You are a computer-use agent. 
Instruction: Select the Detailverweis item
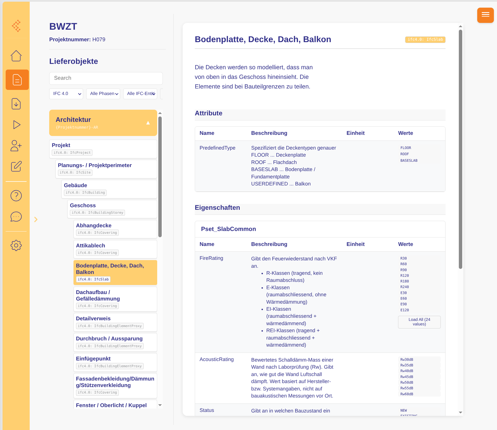(x=115, y=322)
